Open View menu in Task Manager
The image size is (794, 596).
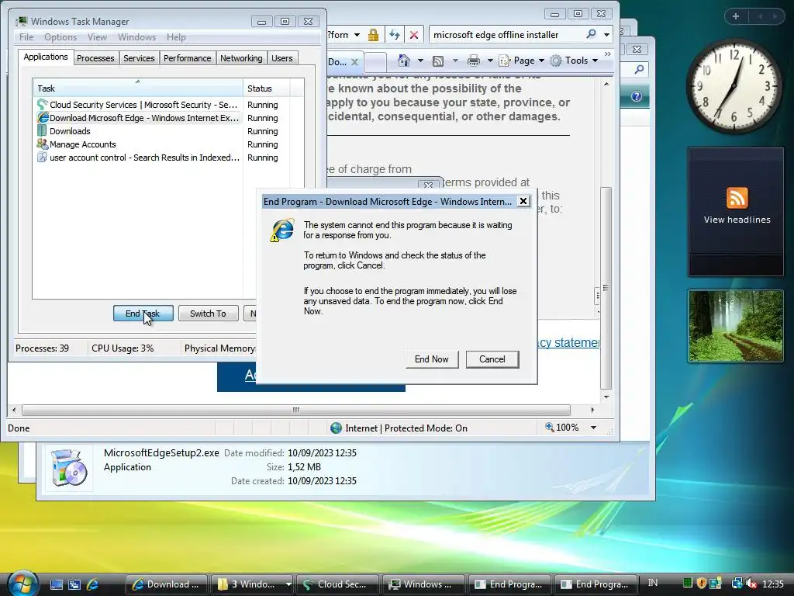[97, 37]
